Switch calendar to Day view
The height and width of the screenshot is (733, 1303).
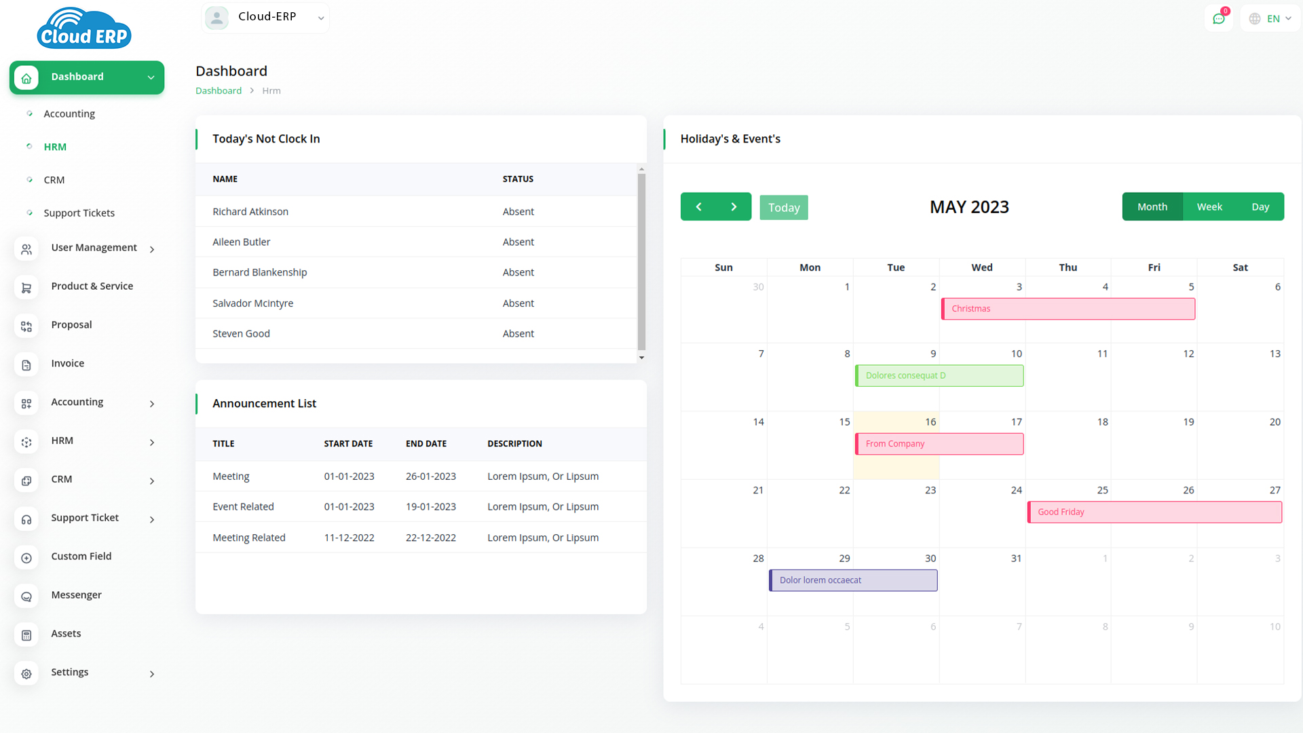1260,207
